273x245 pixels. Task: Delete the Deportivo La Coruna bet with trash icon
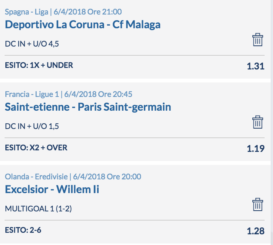258,40
